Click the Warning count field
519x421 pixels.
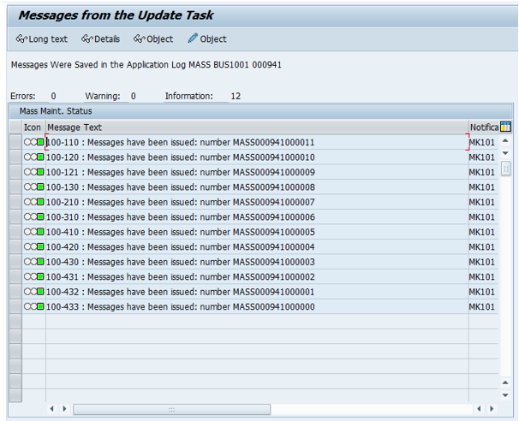[133, 96]
